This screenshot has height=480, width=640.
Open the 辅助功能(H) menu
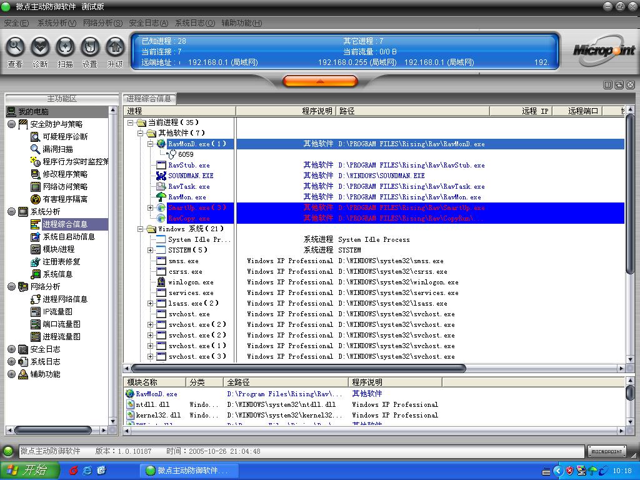pos(242,23)
